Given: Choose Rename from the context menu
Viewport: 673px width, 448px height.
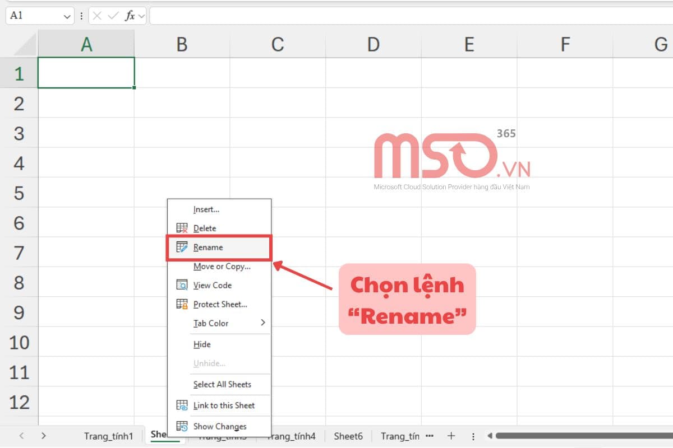Looking at the screenshot, I should point(219,248).
